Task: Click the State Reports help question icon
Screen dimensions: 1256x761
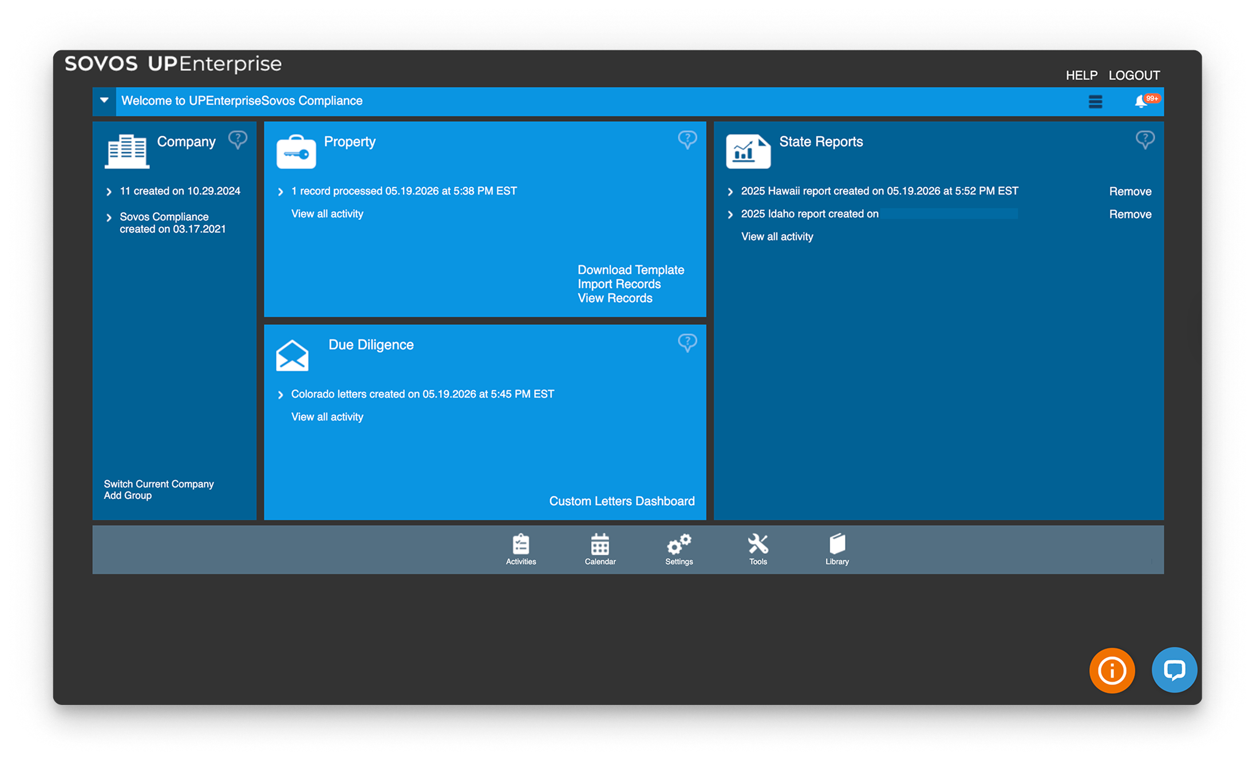Action: click(x=1144, y=139)
